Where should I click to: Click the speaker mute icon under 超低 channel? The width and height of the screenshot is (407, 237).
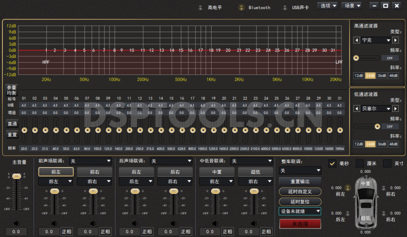(254, 222)
